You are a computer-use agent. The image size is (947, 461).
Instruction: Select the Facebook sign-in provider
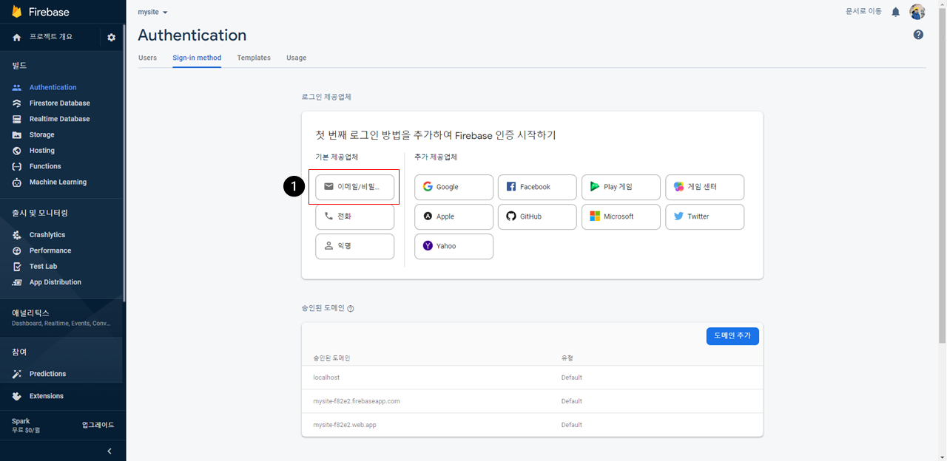click(537, 187)
